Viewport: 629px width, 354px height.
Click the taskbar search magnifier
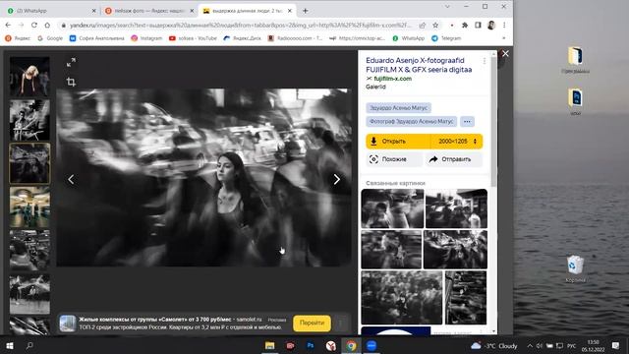pyautogui.click(x=29, y=345)
